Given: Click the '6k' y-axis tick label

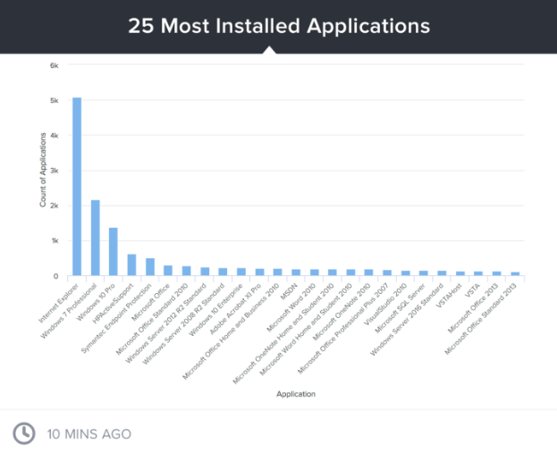Looking at the screenshot, I should (x=54, y=65).
